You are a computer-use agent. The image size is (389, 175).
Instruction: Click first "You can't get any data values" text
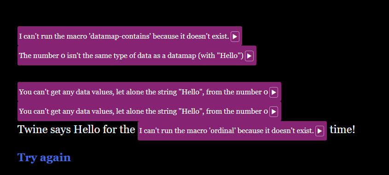click(x=143, y=92)
